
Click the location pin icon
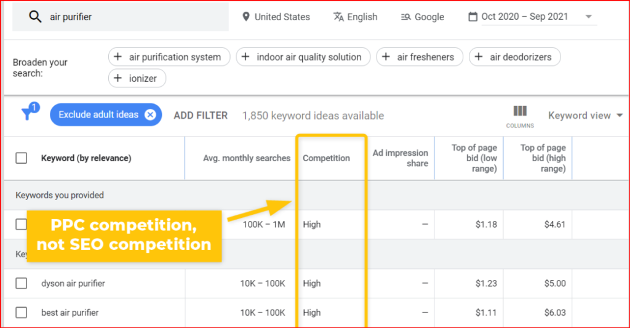point(246,17)
